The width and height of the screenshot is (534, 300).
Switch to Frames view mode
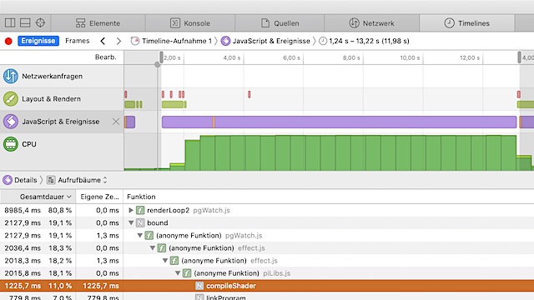78,41
